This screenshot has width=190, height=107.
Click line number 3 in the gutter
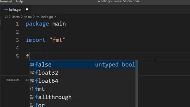click(17, 40)
